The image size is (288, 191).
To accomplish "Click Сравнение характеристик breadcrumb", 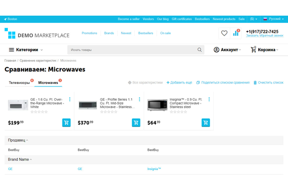I will [38, 61].
